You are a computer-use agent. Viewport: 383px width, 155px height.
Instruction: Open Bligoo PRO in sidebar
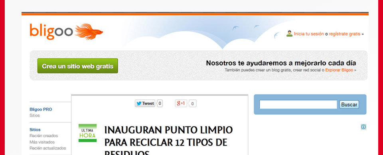click(x=41, y=109)
